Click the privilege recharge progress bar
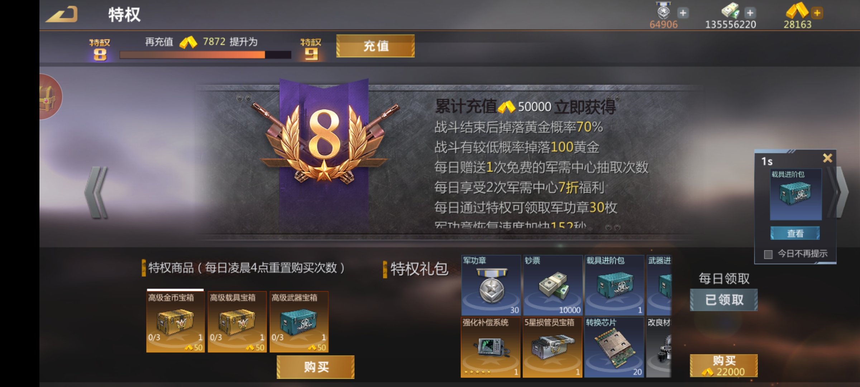This screenshot has width=860, height=387. pyautogui.click(x=205, y=55)
